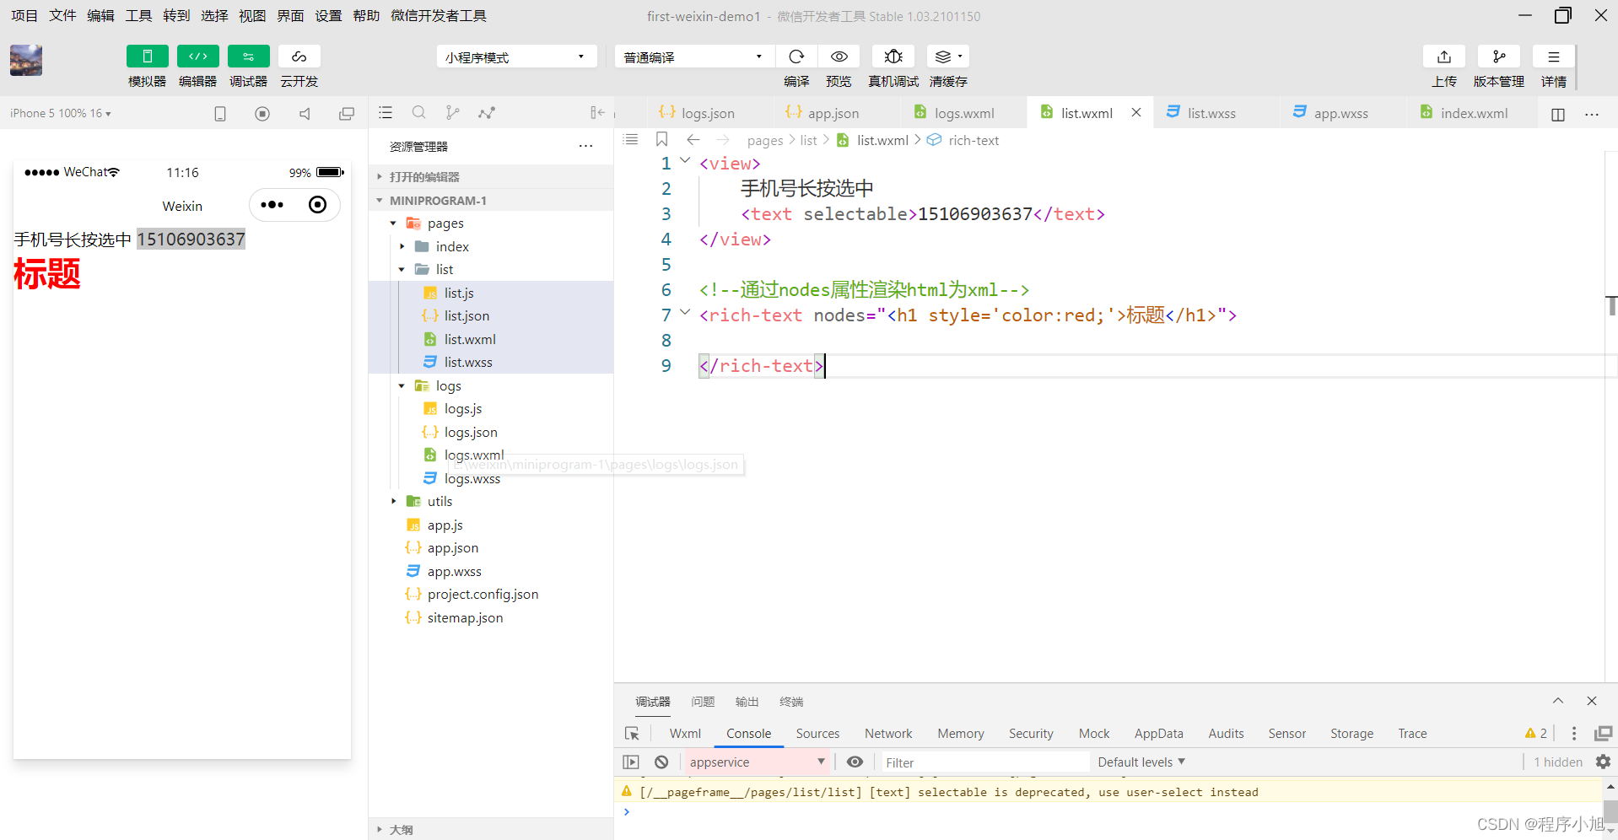Click the user avatar thumbnail

(x=26, y=61)
